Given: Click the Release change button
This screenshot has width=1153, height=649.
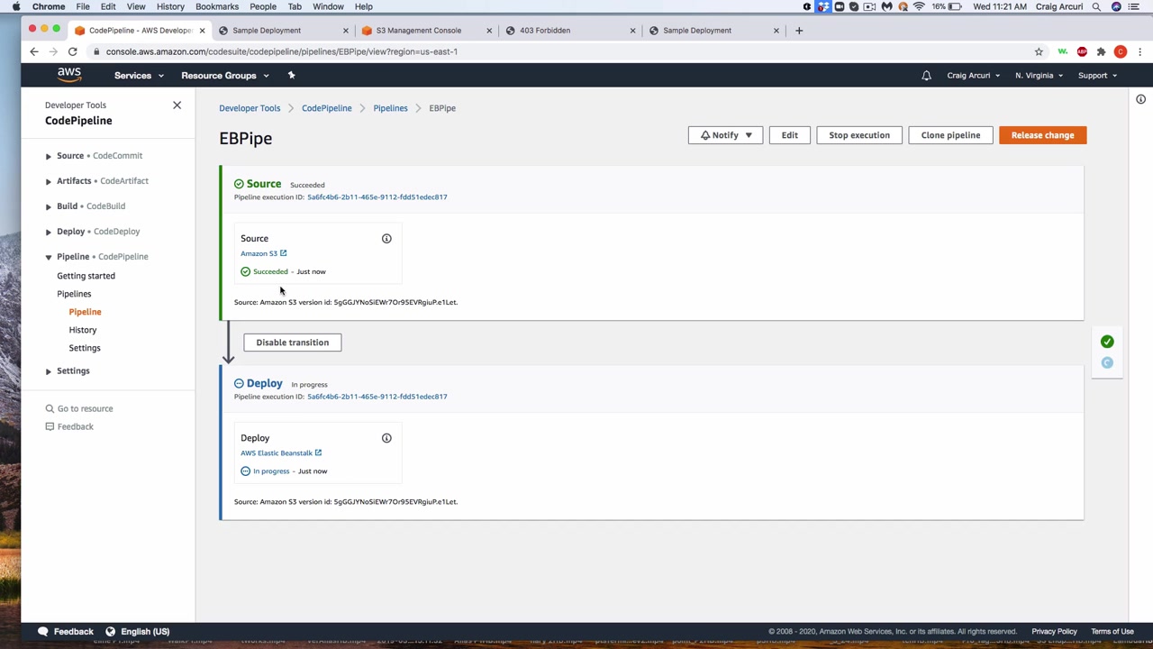Looking at the screenshot, I should pos(1042,135).
